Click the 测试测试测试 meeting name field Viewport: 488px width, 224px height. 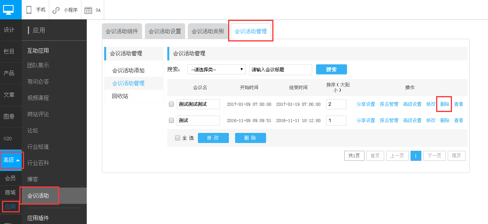(x=198, y=104)
